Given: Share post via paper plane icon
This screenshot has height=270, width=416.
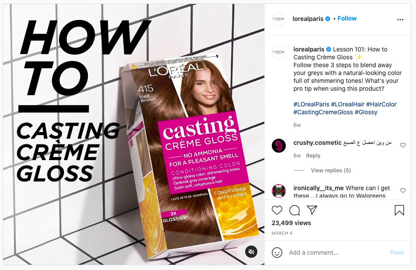Looking at the screenshot, I should point(312,210).
